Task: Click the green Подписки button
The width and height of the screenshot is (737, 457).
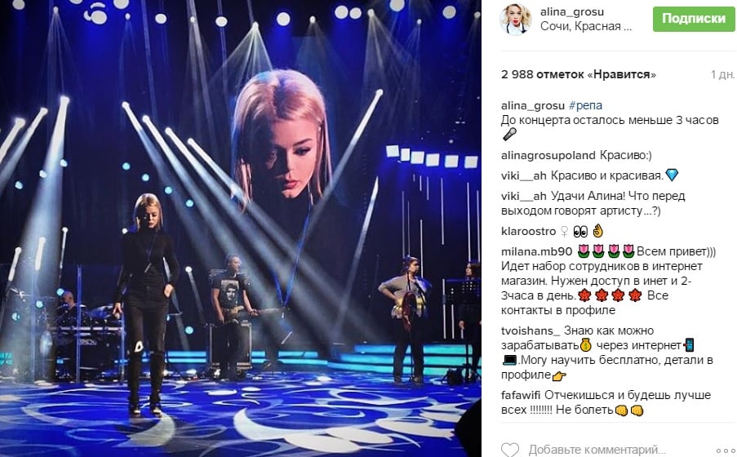Action: pos(693,19)
